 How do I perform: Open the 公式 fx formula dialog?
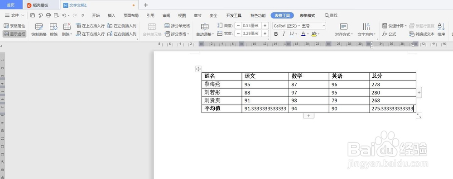pyautogui.click(x=389, y=34)
